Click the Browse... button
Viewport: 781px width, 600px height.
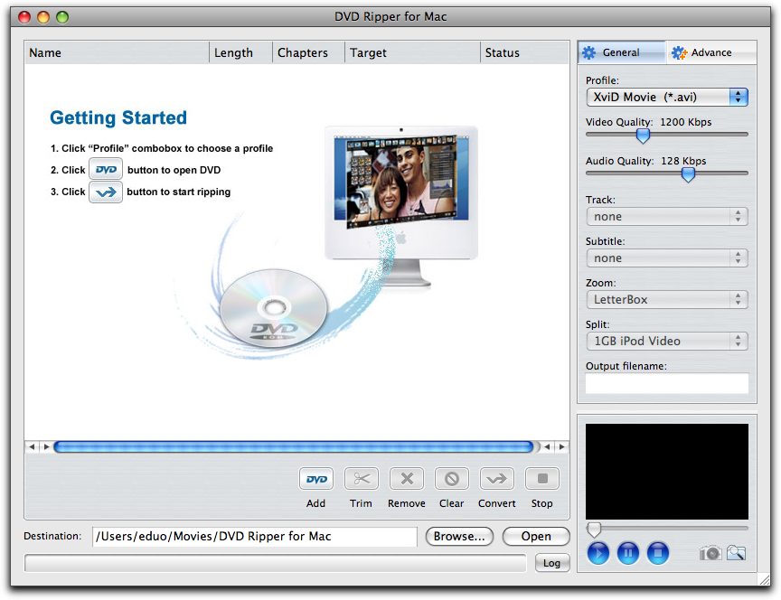coord(459,536)
